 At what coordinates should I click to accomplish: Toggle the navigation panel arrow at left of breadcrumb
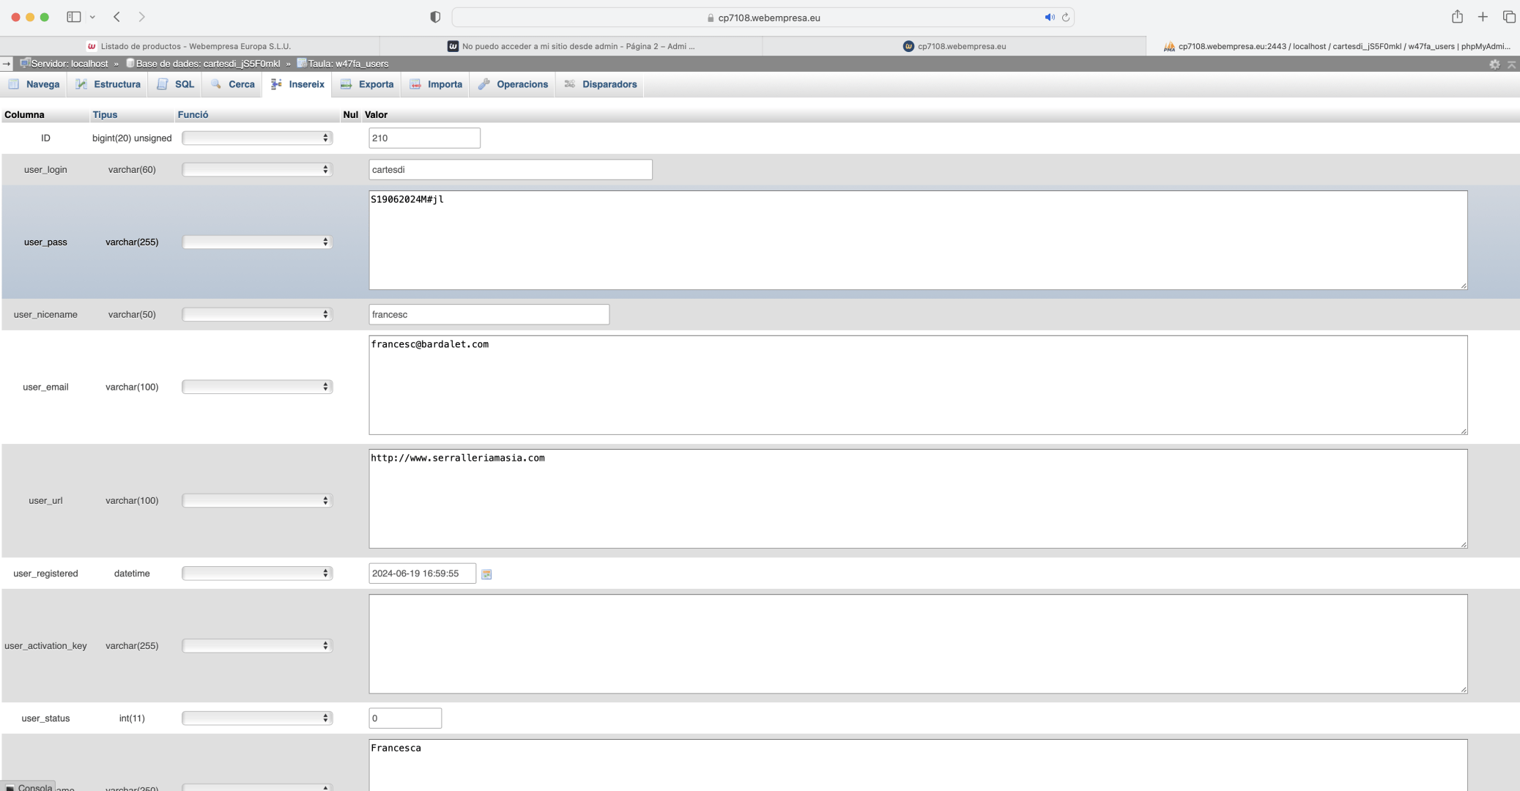tap(7, 64)
